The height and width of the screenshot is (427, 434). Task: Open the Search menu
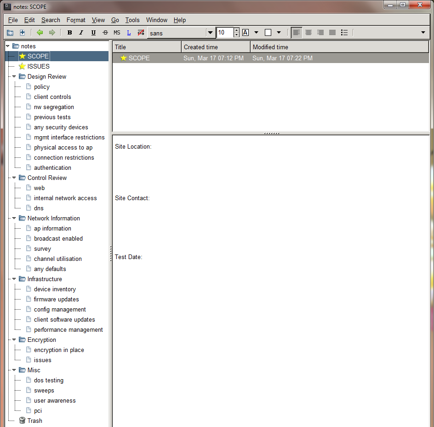pos(51,20)
